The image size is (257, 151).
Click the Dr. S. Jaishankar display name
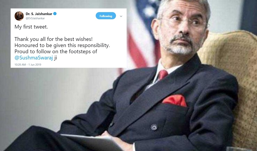pyautogui.click(x=39, y=14)
